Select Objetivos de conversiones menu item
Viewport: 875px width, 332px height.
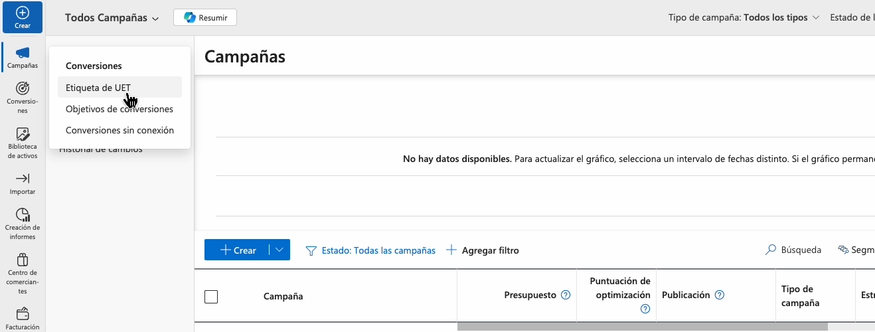pyautogui.click(x=119, y=109)
